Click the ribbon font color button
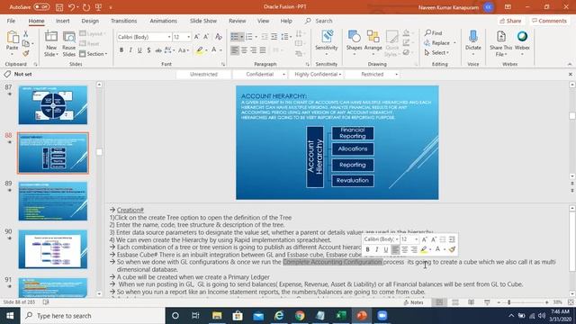Viewport: 576px width, 324px height. click(214, 50)
